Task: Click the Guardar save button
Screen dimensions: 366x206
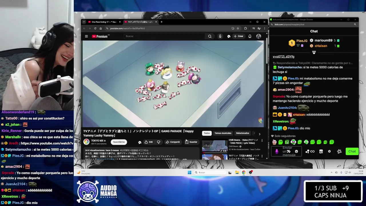Action: point(191,142)
